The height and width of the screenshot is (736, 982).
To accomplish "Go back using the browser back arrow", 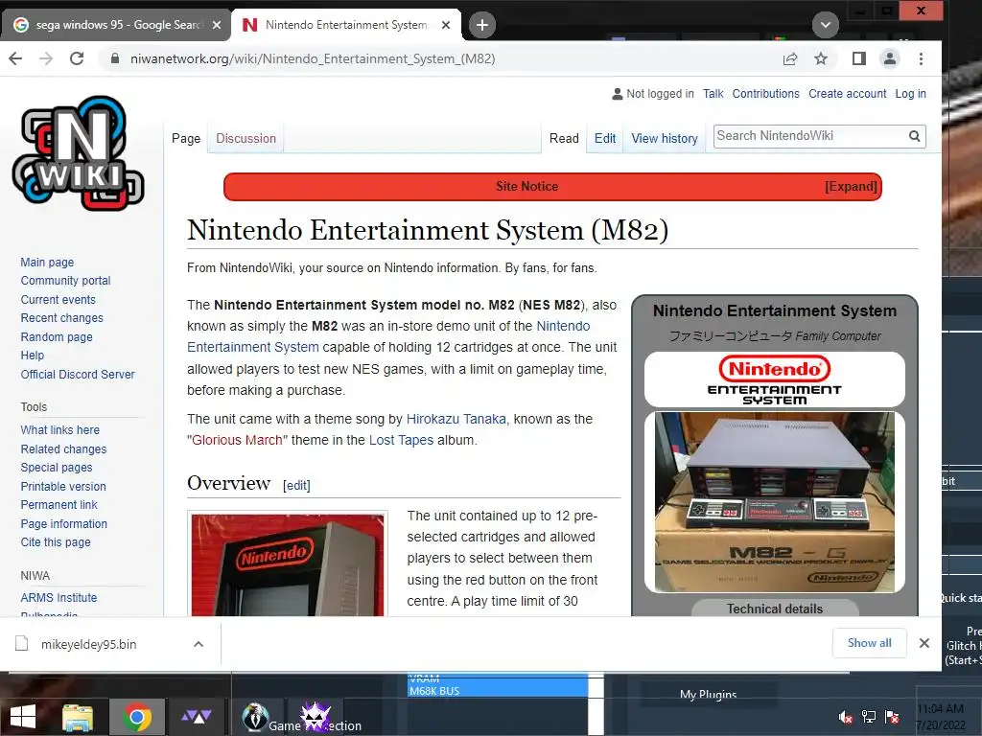I will click(x=15, y=58).
